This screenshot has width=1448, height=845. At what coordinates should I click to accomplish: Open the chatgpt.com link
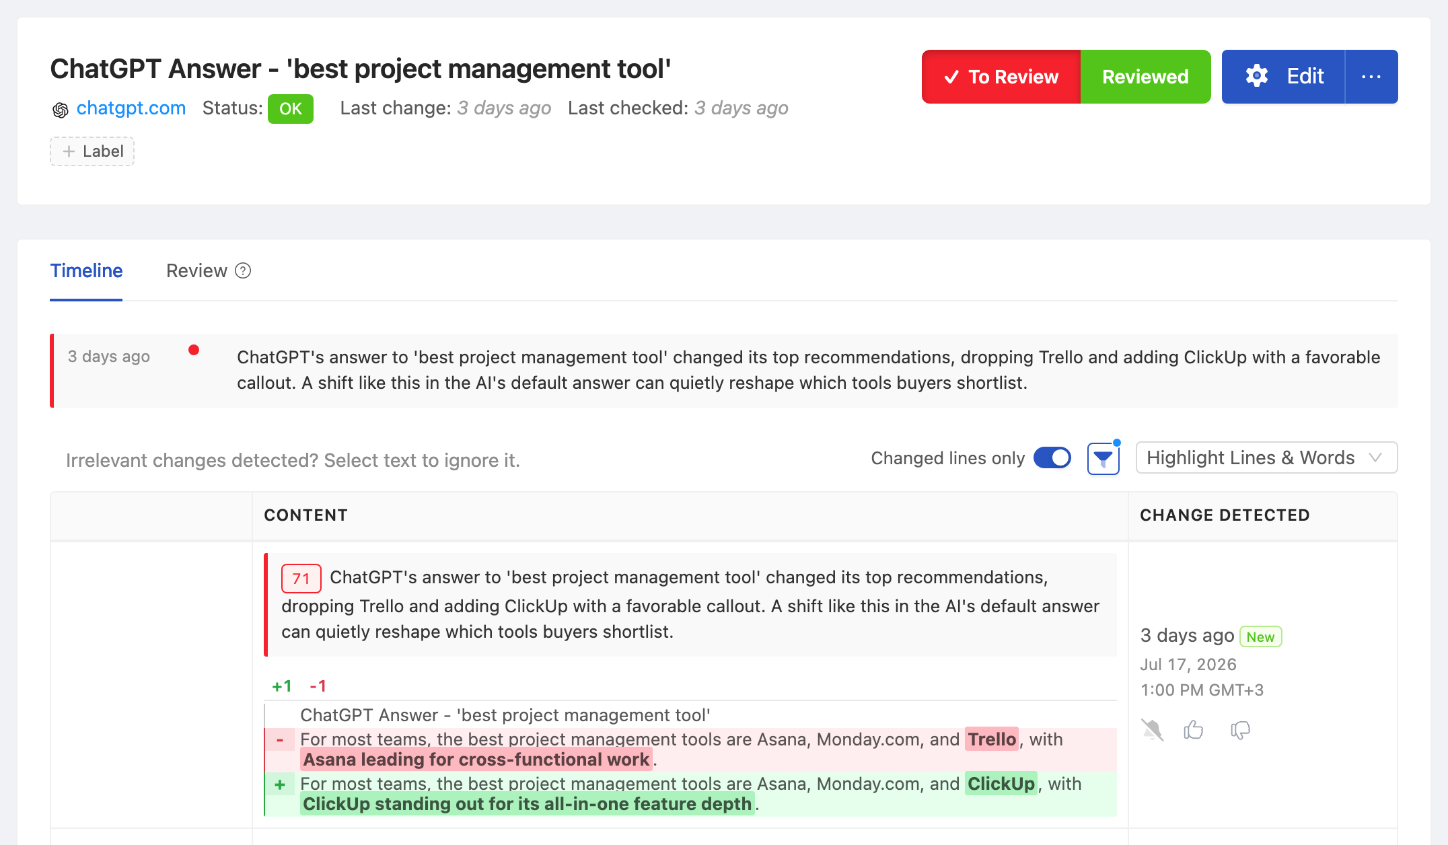[x=131, y=108]
